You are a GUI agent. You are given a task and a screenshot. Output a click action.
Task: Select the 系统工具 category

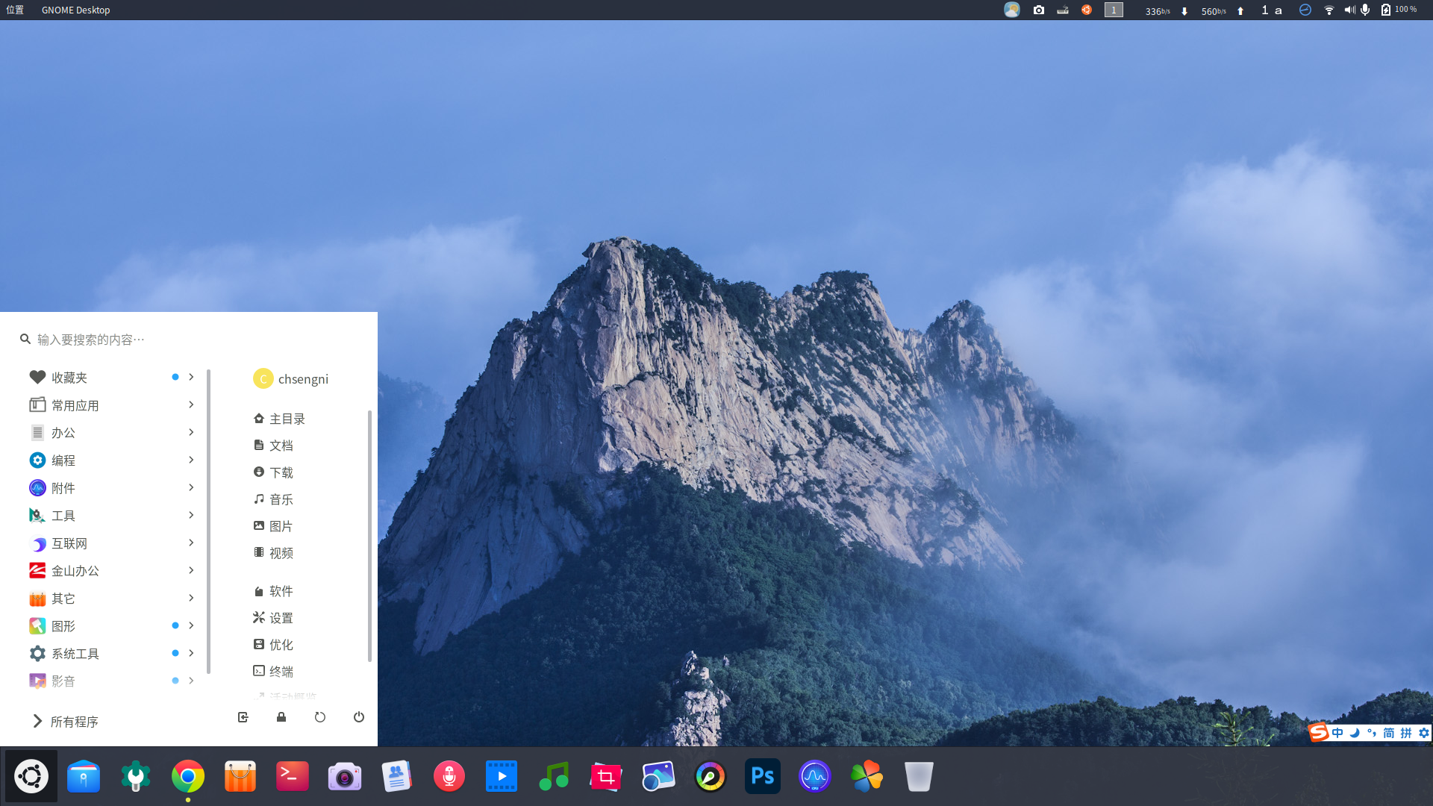click(75, 654)
